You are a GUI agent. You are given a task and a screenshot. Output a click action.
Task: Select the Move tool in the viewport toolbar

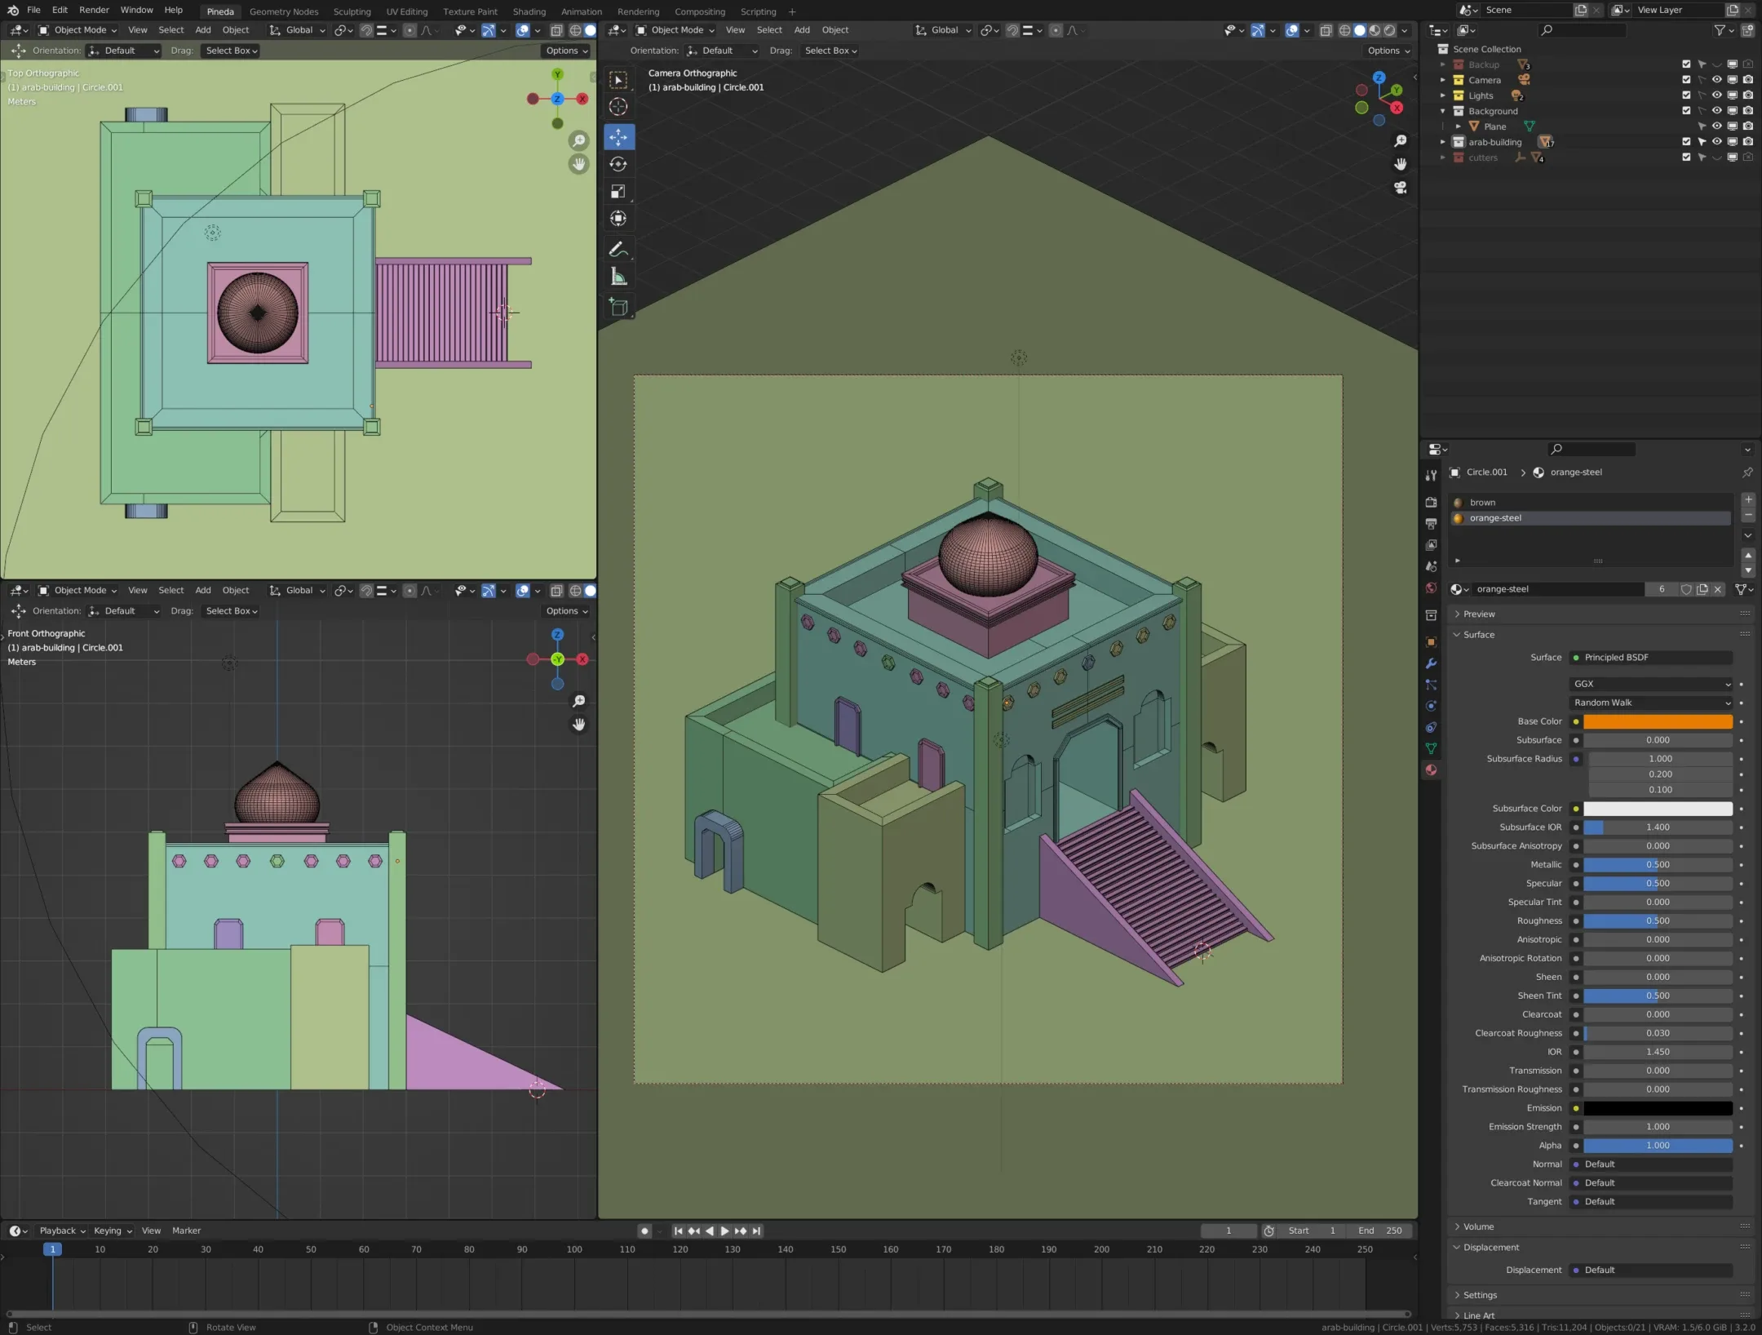(x=618, y=137)
